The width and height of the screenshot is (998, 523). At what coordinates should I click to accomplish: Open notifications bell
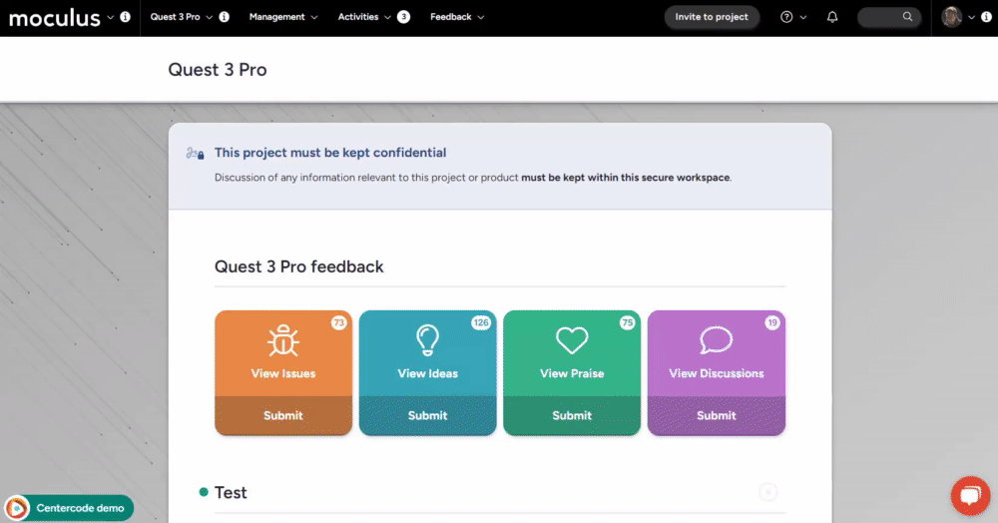pyautogui.click(x=832, y=17)
